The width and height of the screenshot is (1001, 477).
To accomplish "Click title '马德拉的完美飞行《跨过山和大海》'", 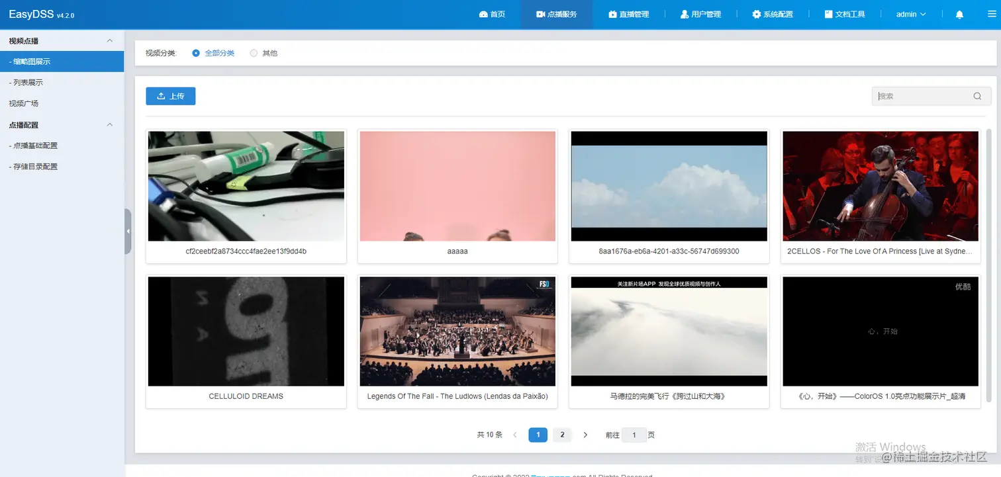I will click(668, 396).
